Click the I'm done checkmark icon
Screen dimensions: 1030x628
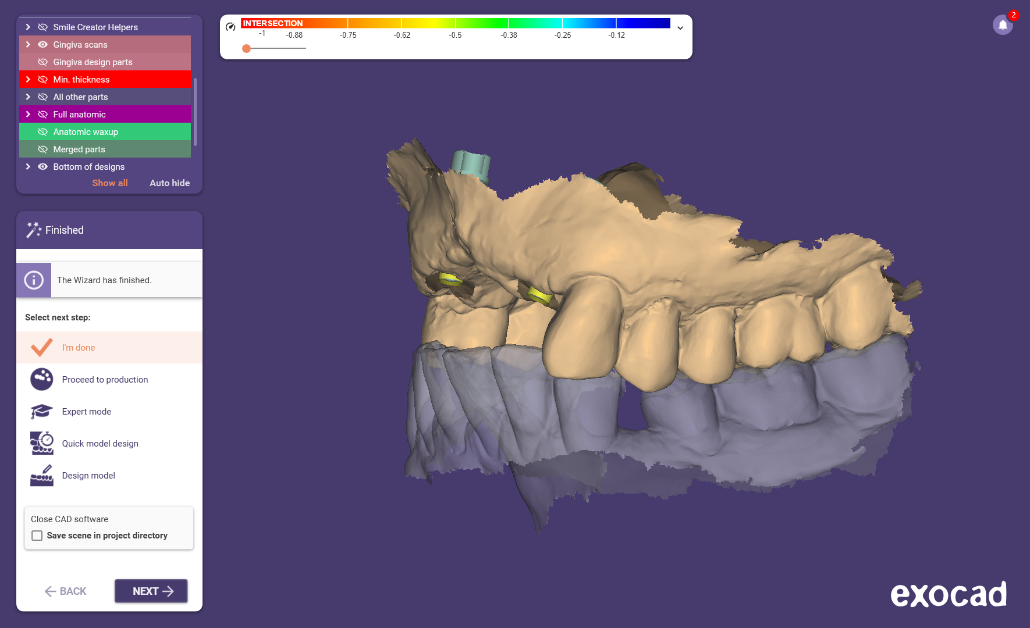(x=42, y=348)
